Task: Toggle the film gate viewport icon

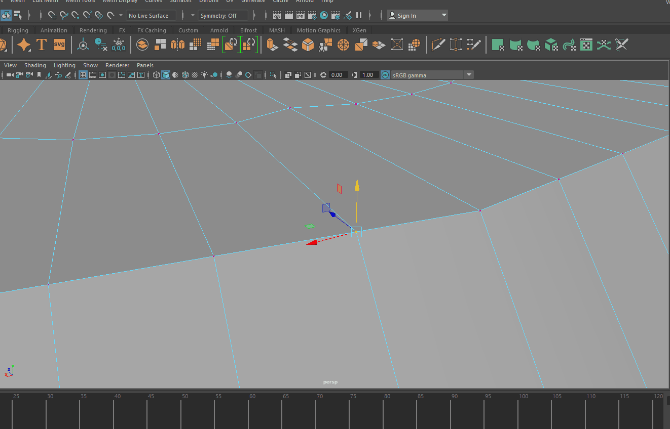Action: point(93,75)
